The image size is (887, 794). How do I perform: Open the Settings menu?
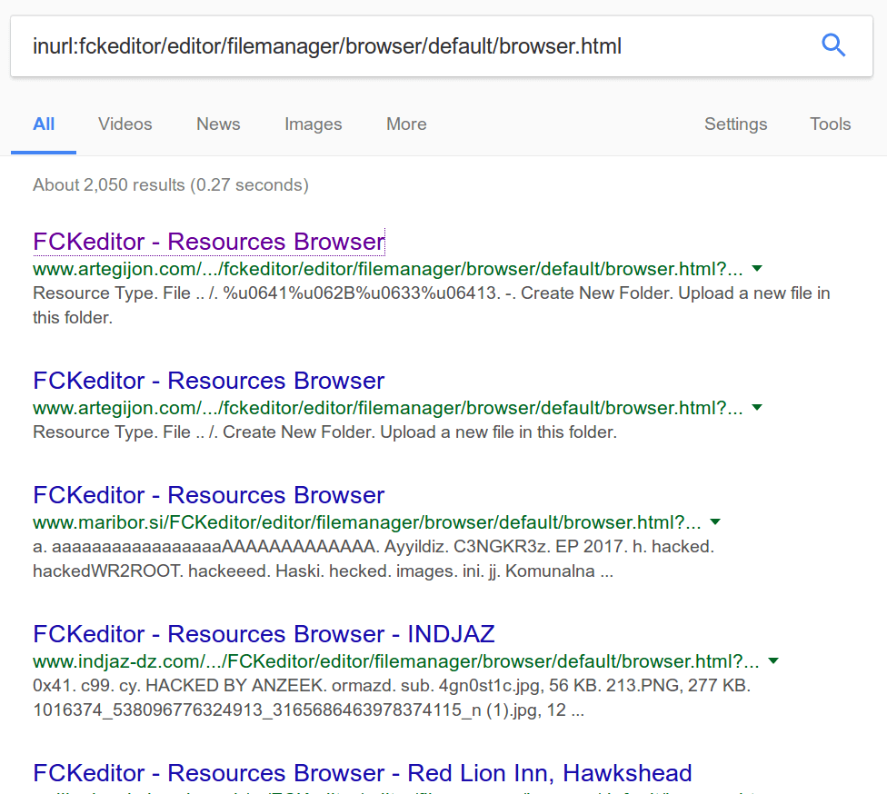pos(735,124)
